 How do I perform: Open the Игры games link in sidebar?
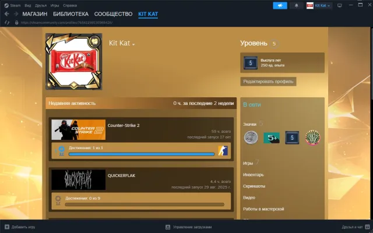pyautogui.click(x=248, y=163)
